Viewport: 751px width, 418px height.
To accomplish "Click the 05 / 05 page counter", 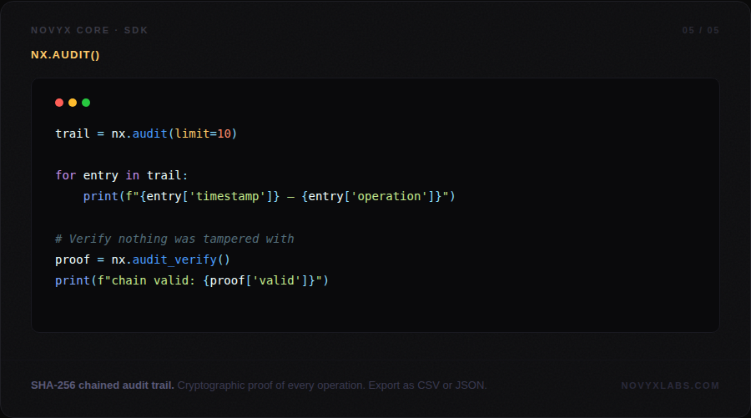I will 700,30.
